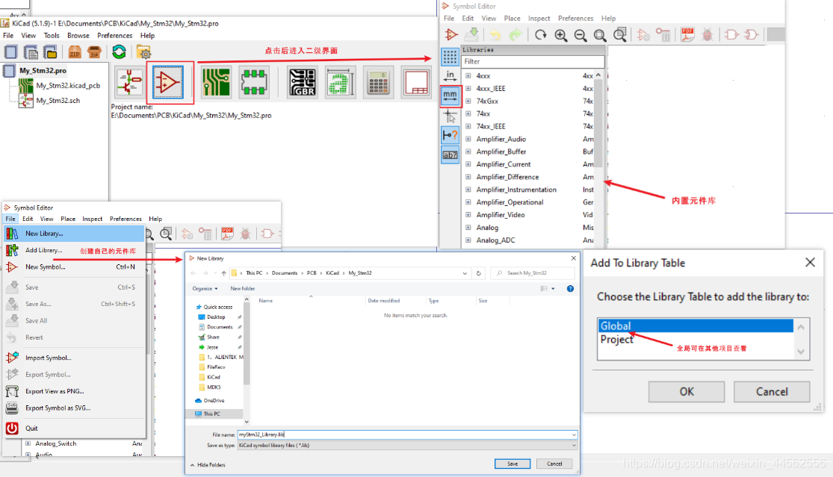Image resolution: width=833 pixels, height=477 pixels.
Task: Click the Archive project ZIP icon
Action: click(75, 52)
